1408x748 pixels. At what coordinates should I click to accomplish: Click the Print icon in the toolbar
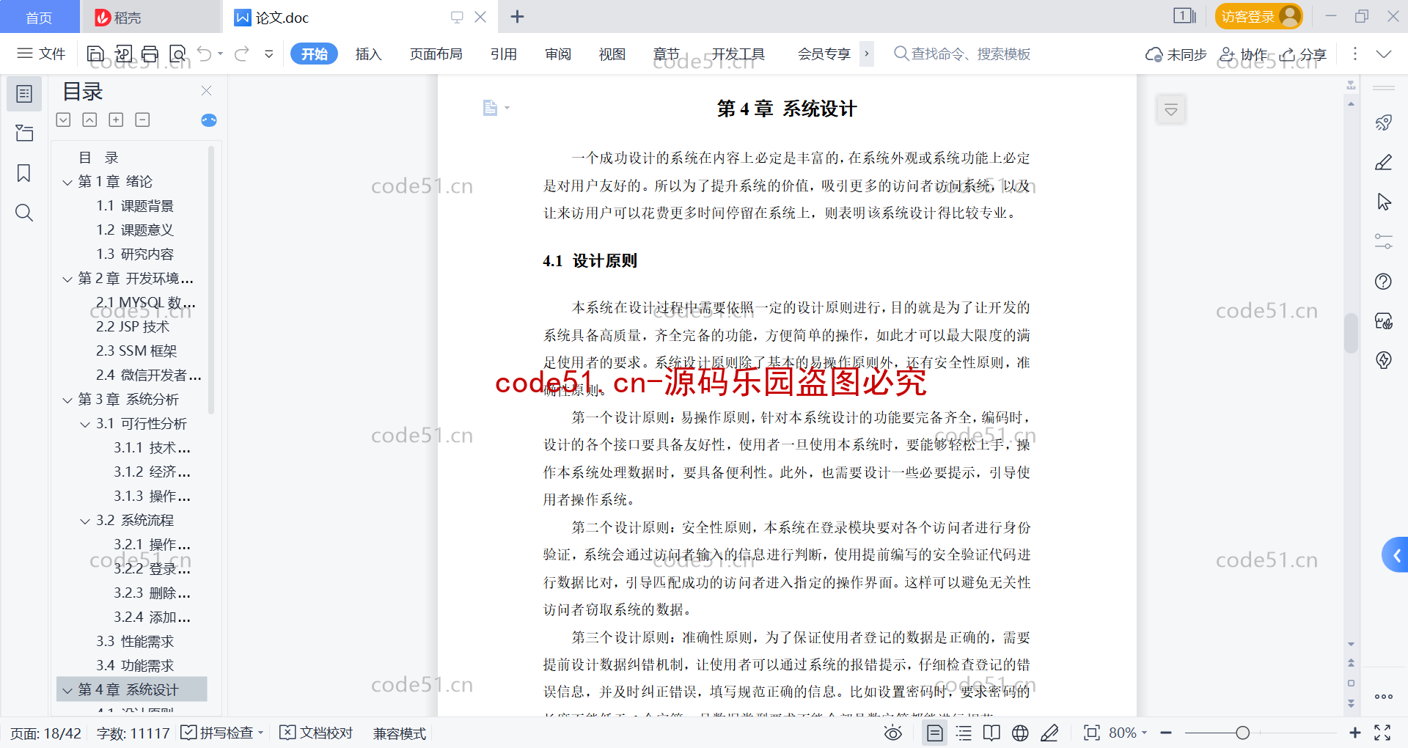click(x=150, y=54)
